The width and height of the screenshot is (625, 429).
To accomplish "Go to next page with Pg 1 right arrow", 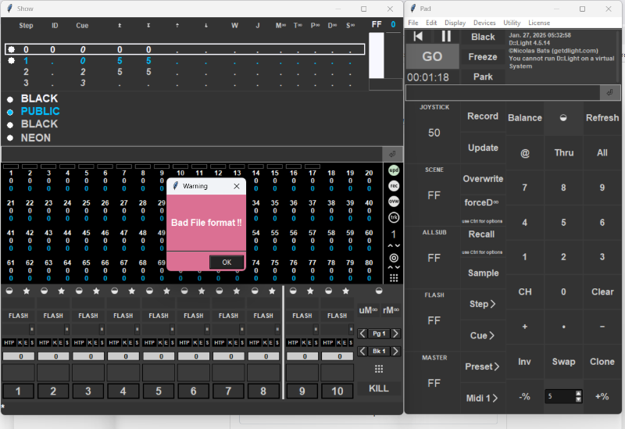I will pos(395,334).
